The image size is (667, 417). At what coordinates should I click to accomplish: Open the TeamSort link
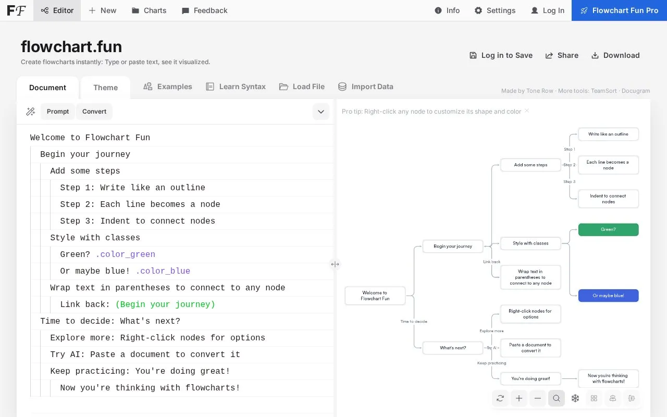[x=604, y=91]
